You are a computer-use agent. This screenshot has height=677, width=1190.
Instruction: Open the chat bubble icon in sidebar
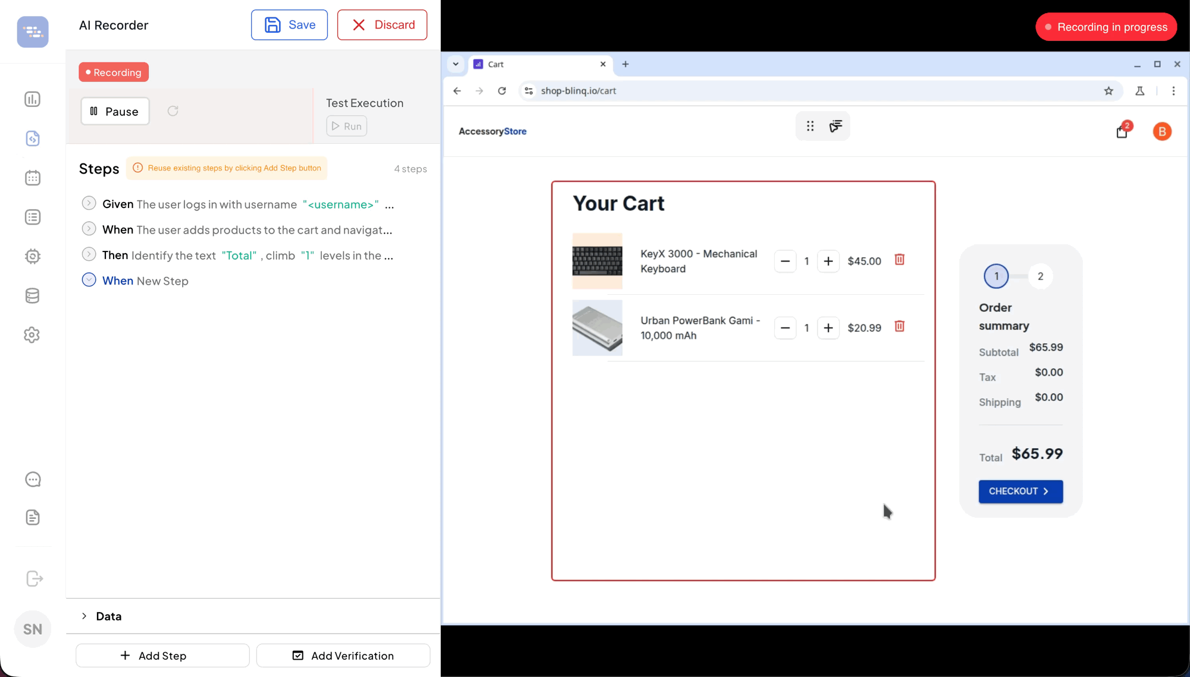tap(33, 479)
